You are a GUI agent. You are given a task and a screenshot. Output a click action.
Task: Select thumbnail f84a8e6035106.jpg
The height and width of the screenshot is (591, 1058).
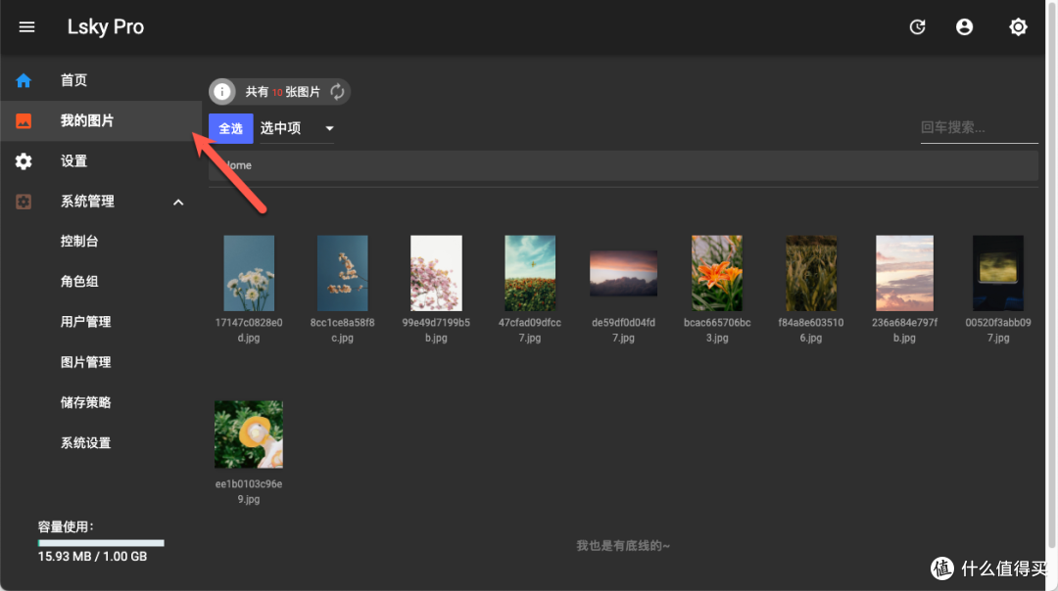pos(810,273)
